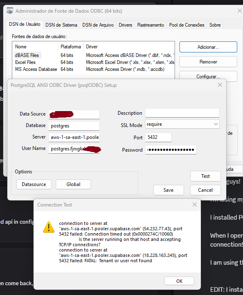Switch to the DSN de Sistema tab
This screenshot has width=243, height=295.
(x=61, y=25)
